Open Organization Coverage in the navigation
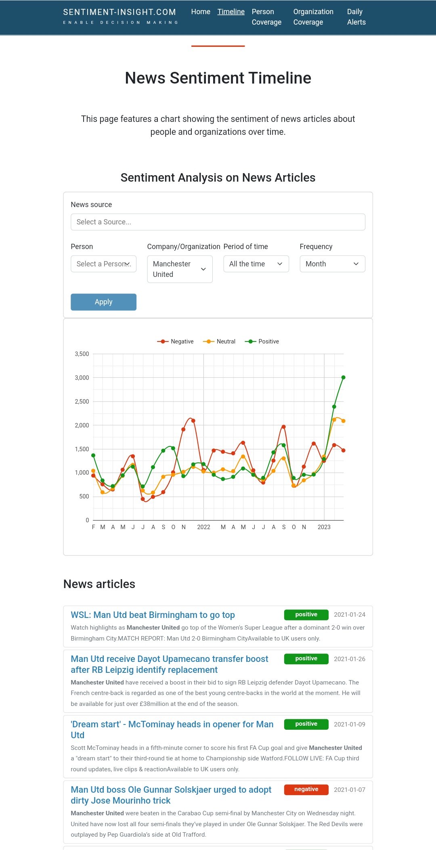This screenshot has height=850, width=436. click(313, 17)
